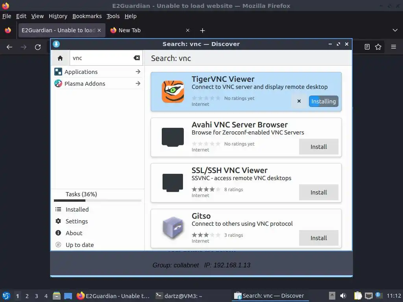Click the Settings gear icon
Screen dimensions: 403x302
(58, 221)
